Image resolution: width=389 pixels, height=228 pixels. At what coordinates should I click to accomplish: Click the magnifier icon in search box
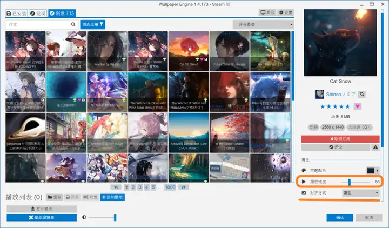pyautogui.click(x=73, y=24)
